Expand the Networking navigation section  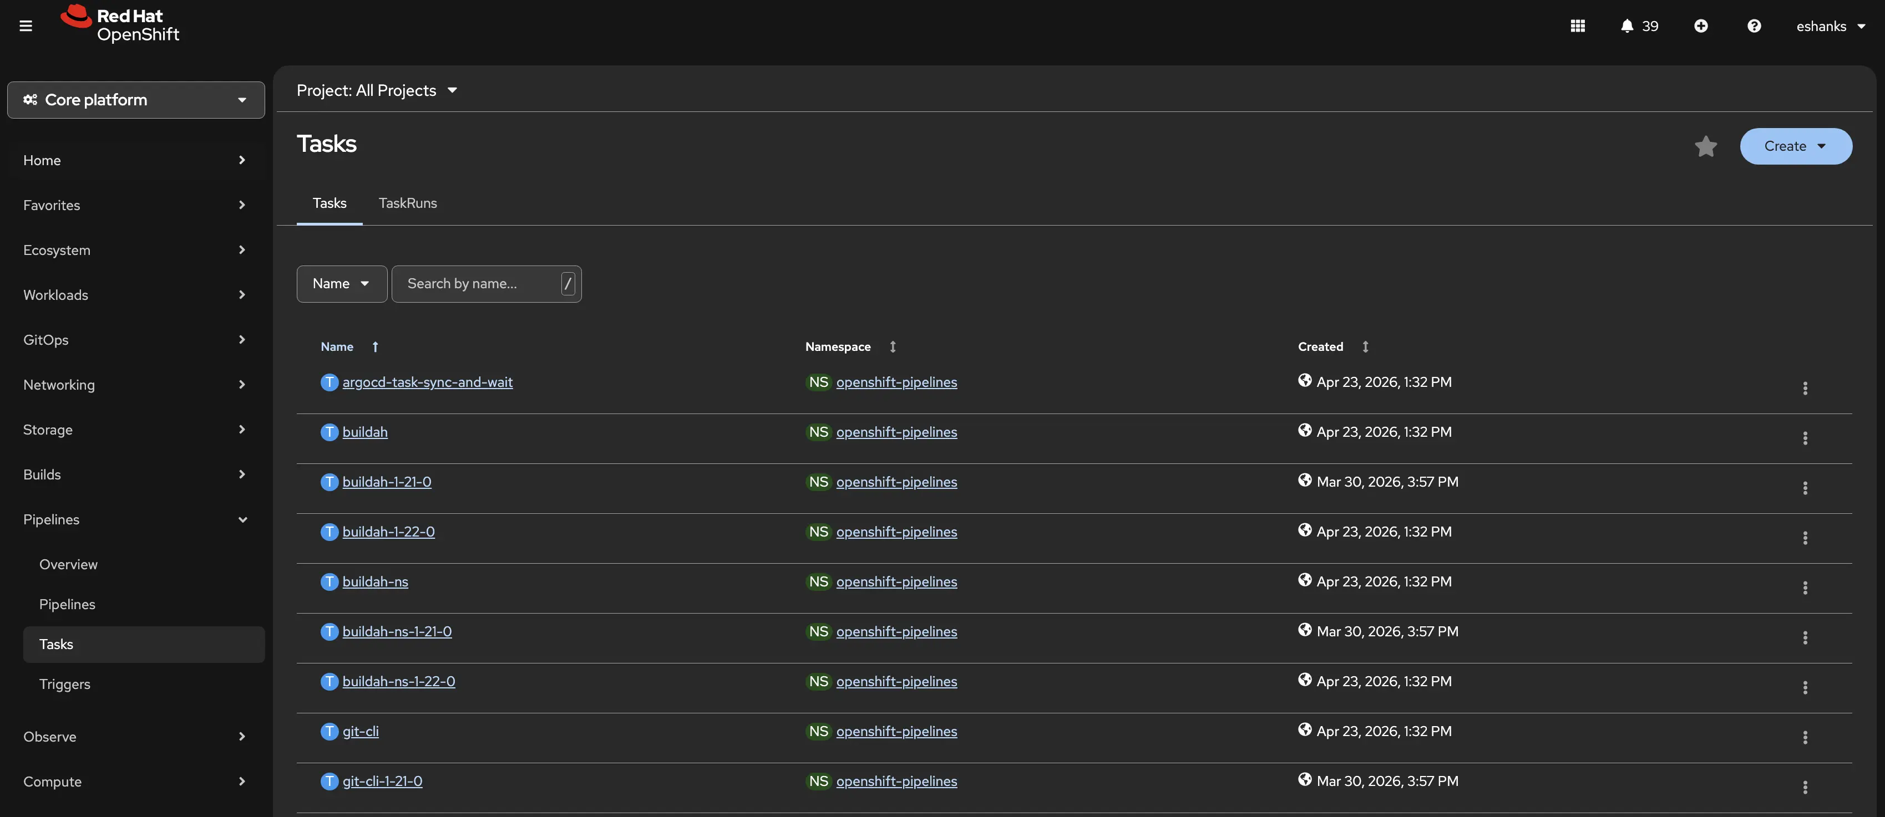(136, 385)
